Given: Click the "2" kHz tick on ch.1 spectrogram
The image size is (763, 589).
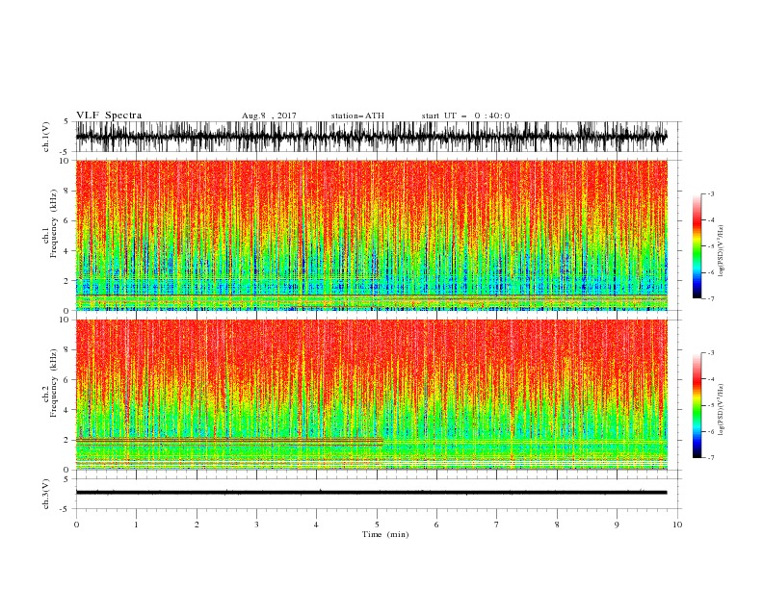Looking at the screenshot, I should (67, 281).
